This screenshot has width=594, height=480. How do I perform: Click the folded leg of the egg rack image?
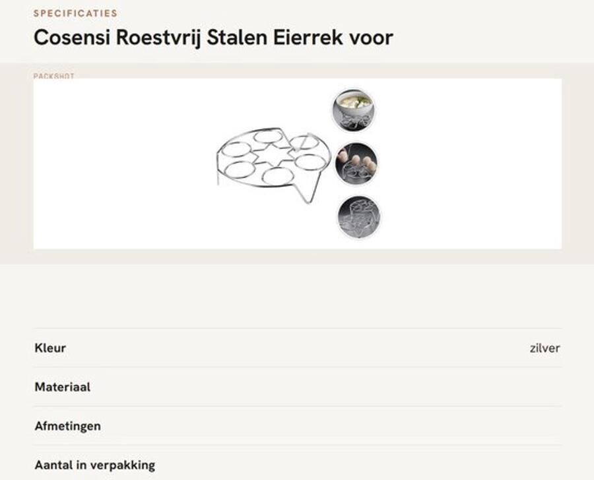click(x=308, y=189)
